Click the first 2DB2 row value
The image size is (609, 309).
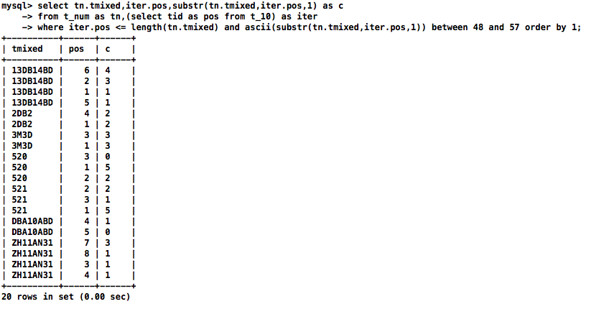(22, 114)
